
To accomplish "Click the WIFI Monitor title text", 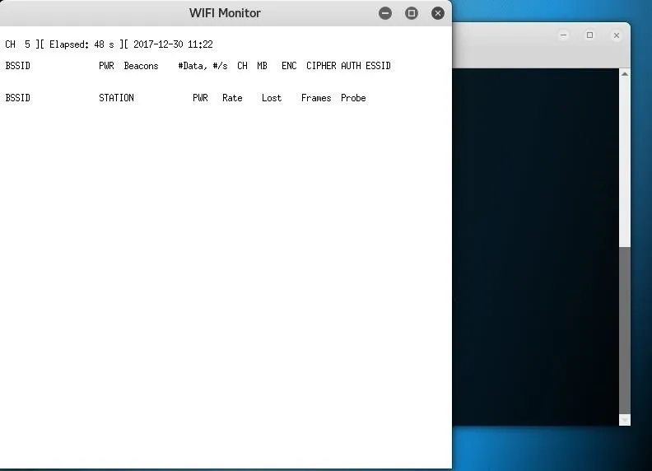I will click(225, 13).
